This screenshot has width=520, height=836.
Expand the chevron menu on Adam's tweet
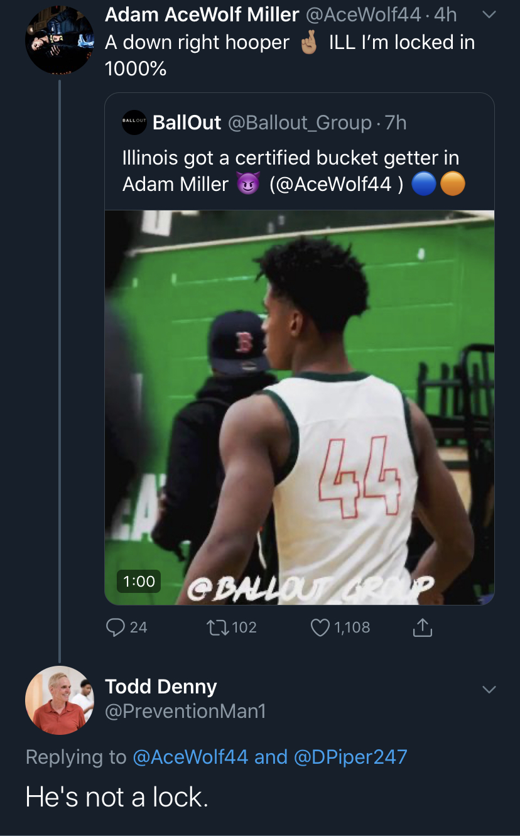coord(489,14)
